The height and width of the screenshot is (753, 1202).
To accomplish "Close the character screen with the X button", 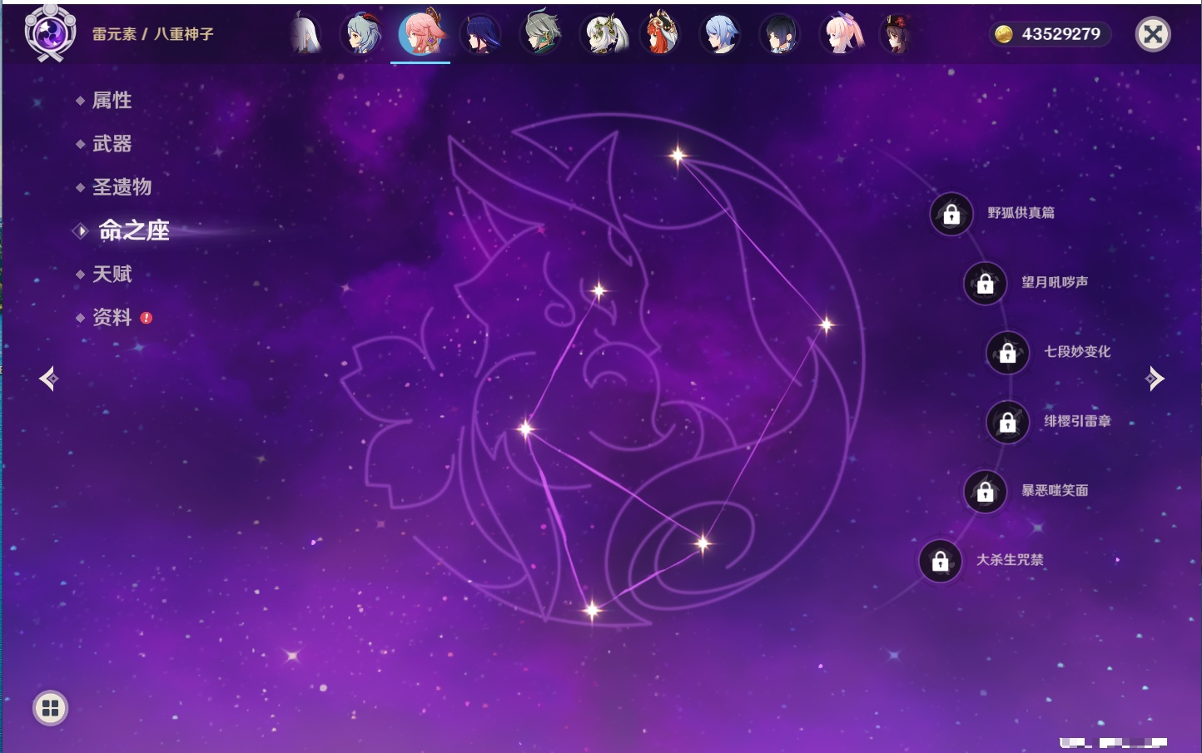I will (1153, 34).
